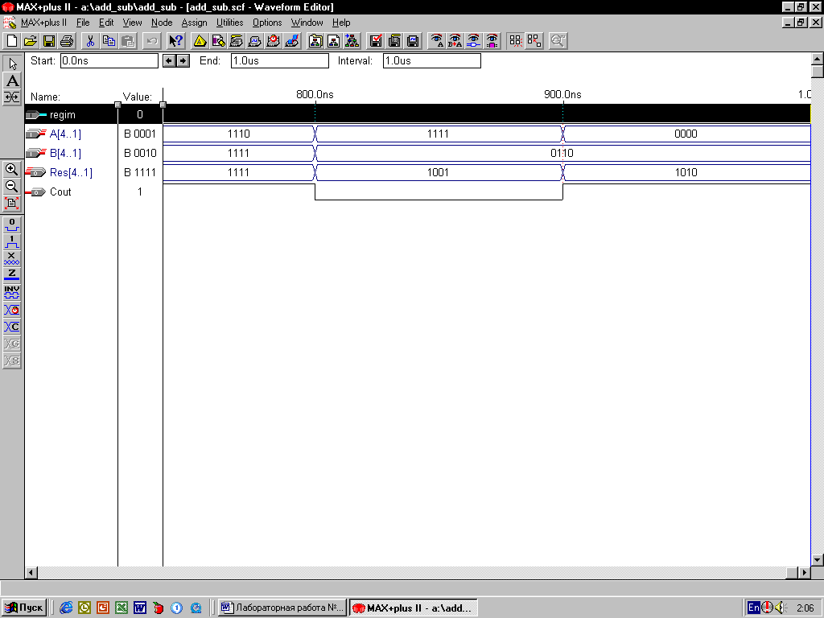The width and height of the screenshot is (824, 618).
Task: Click the 800.0ns time marker
Action: coord(315,95)
